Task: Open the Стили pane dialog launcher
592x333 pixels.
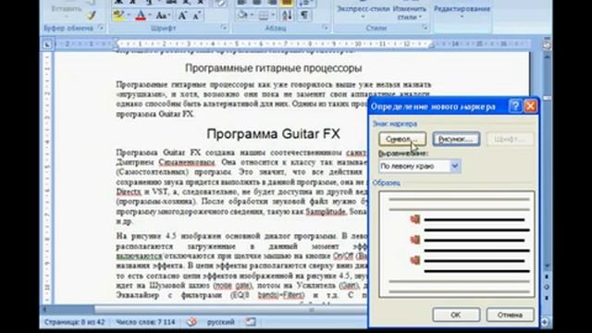Action: [x=425, y=28]
